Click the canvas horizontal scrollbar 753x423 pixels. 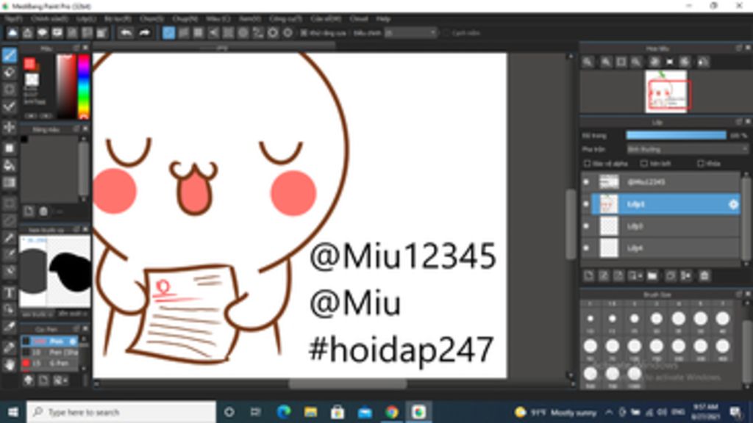point(348,384)
